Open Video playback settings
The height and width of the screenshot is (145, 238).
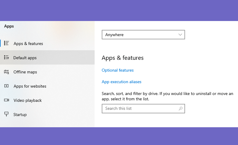pos(47,100)
